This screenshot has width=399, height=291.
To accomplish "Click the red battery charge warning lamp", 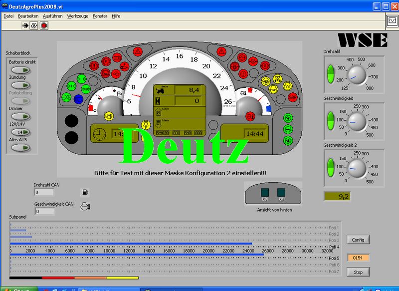I will pyautogui.click(x=117, y=58).
